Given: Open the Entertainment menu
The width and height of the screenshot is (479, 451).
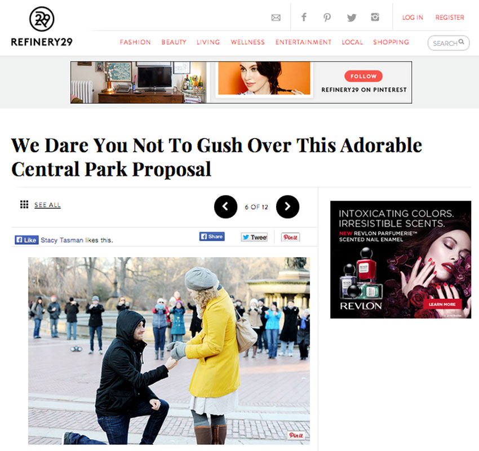Looking at the screenshot, I should pyautogui.click(x=303, y=42).
